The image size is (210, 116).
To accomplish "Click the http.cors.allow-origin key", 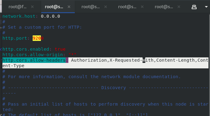I will [x=33, y=55].
